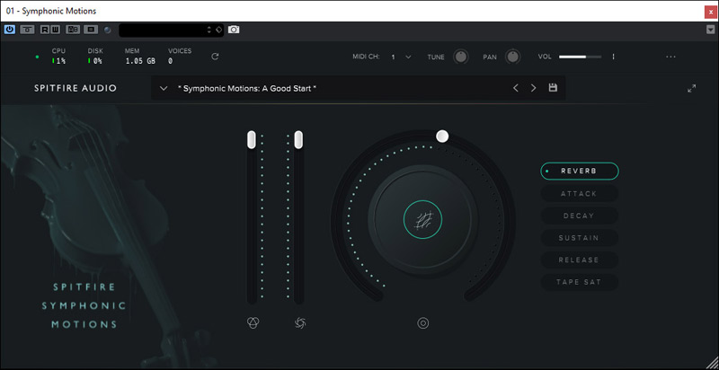Save preset with floppy disk icon
This screenshot has height=370, width=719.
553,88
